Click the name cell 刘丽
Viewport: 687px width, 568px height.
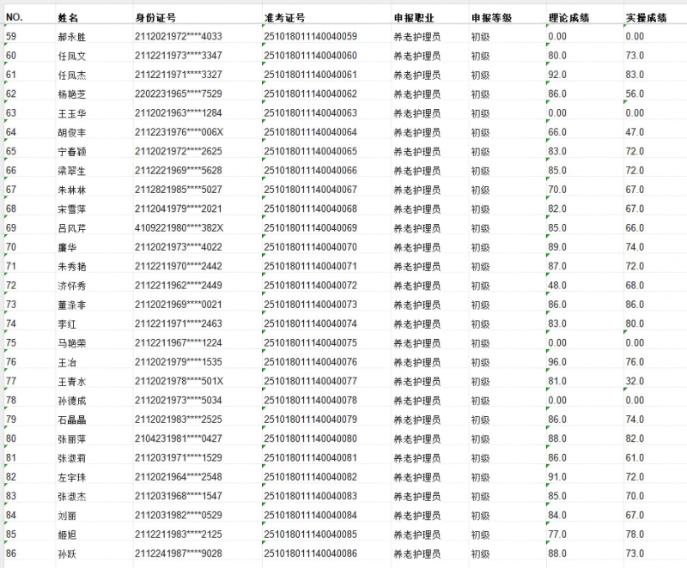tap(67, 516)
